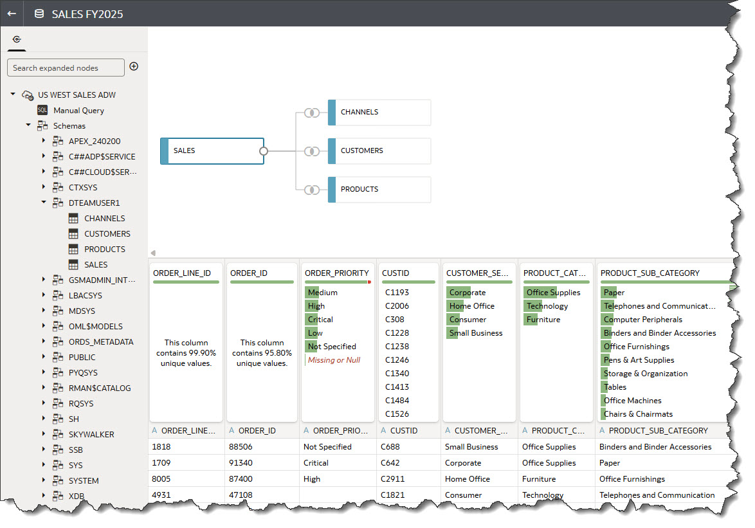Select Paper in PRODUCT_SUB_CATEGORY values

pos(614,292)
